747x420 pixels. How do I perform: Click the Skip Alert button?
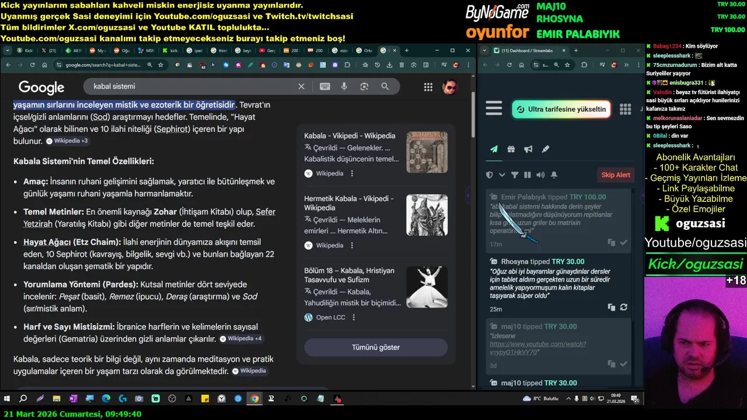(616, 175)
